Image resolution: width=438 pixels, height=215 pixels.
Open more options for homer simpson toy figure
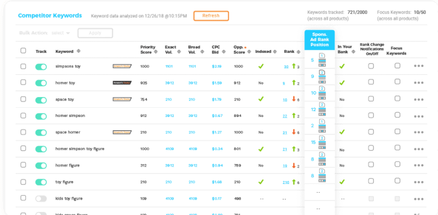coord(419,149)
